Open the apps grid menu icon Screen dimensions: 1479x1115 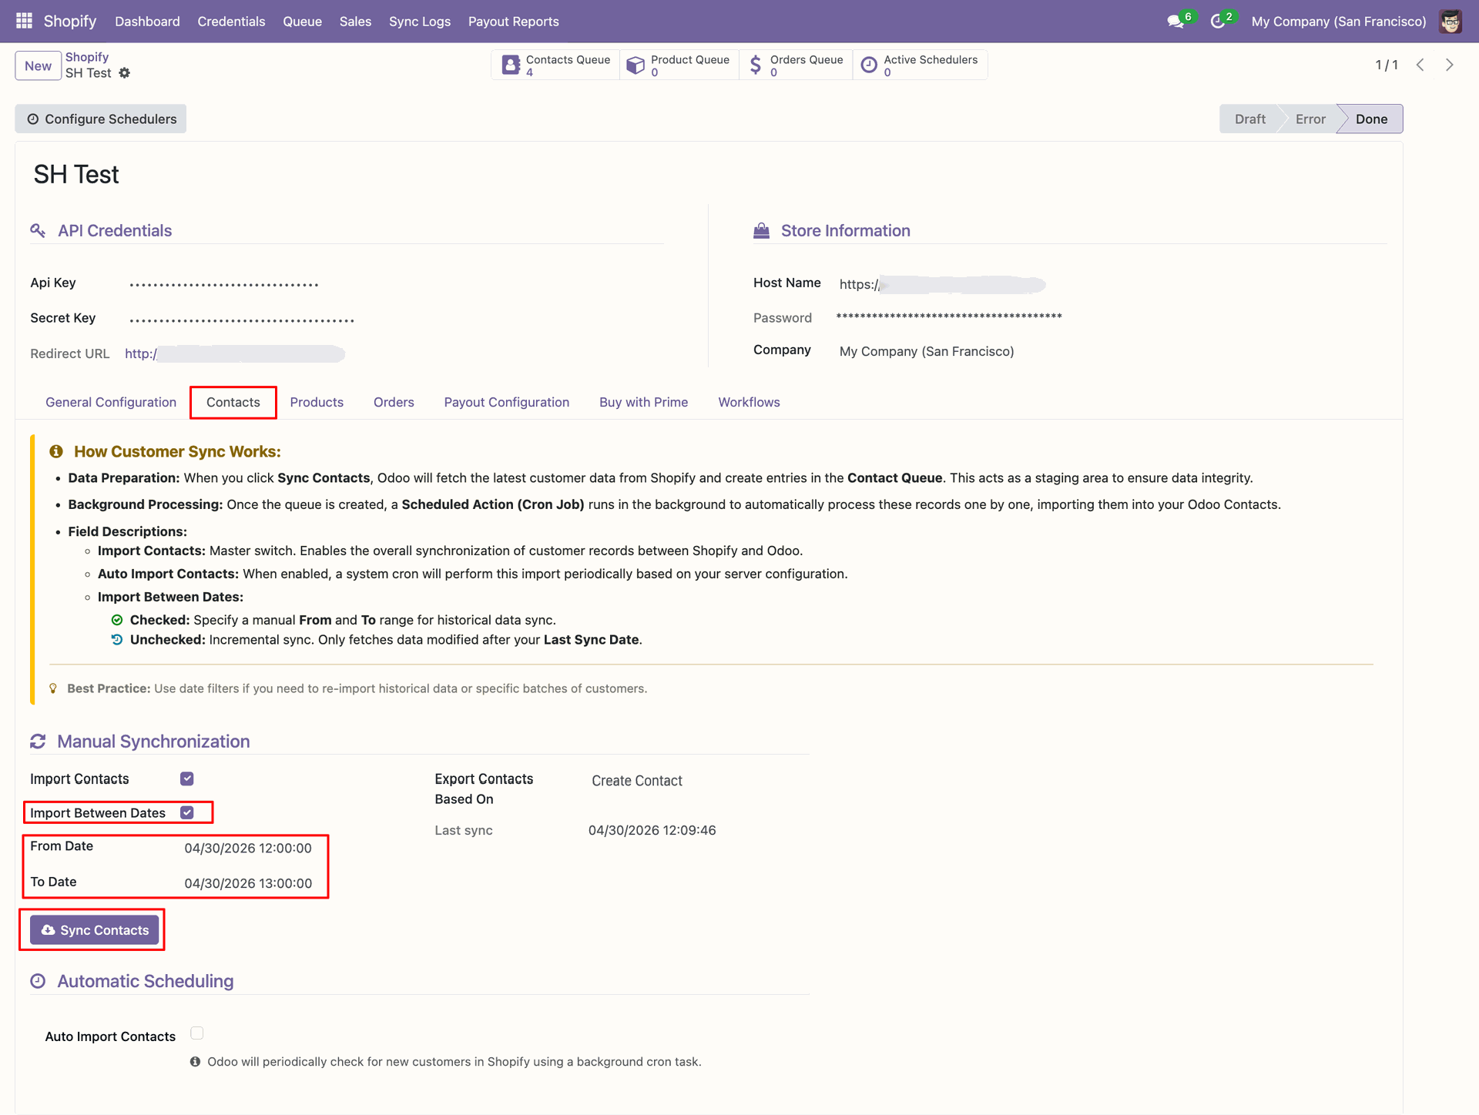coord(24,21)
